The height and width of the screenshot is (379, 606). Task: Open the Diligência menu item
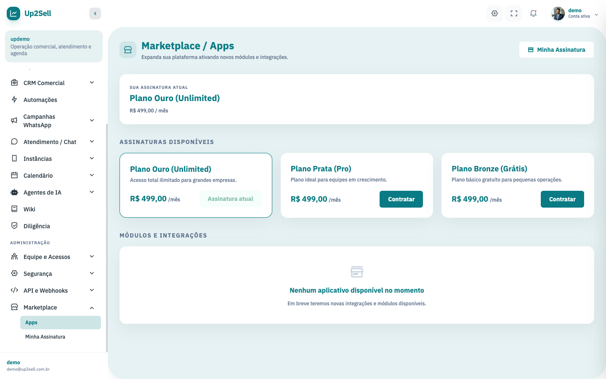tap(54, 226)
